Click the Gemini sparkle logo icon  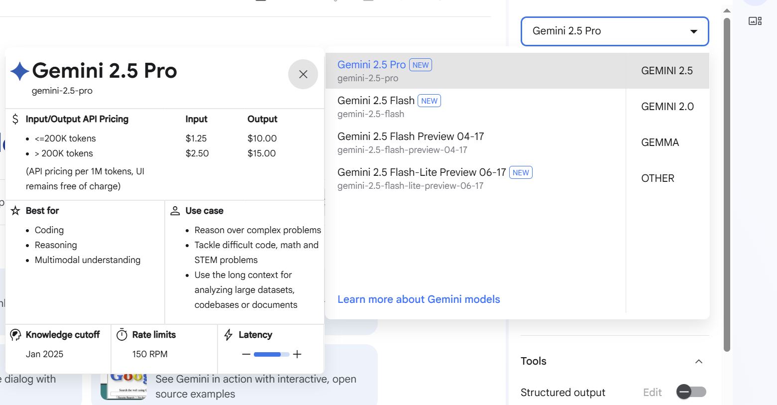pyautogui.click(x=20, y=71)
